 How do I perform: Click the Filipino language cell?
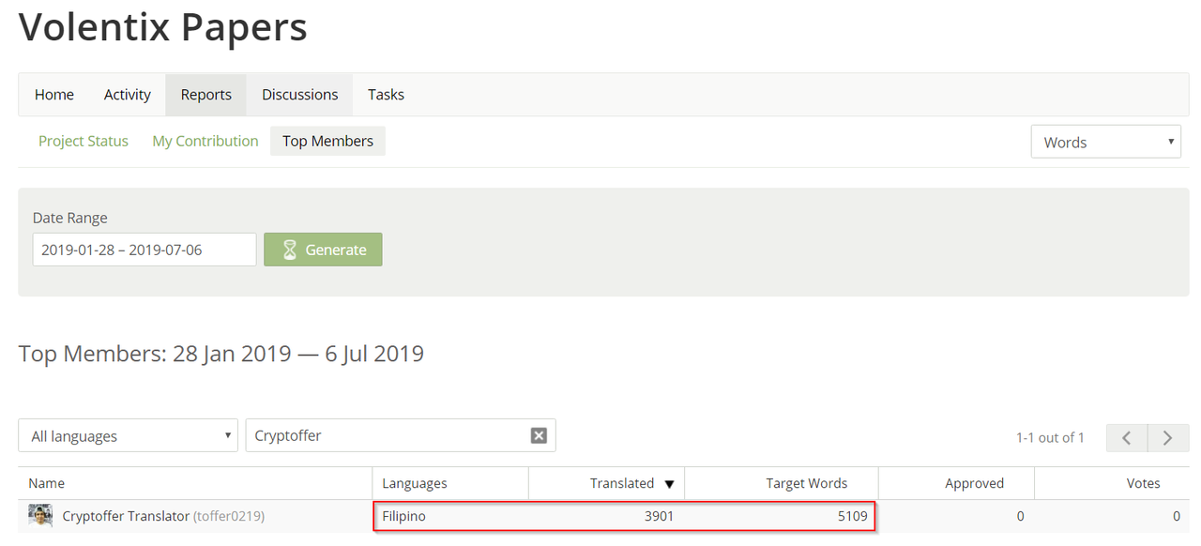pos(403,516)
